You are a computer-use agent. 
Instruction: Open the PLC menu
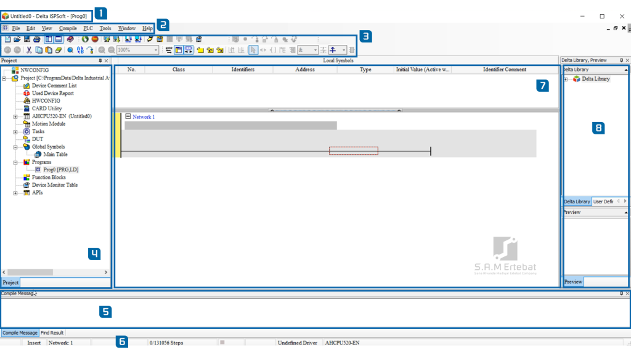tap(88, 28)
